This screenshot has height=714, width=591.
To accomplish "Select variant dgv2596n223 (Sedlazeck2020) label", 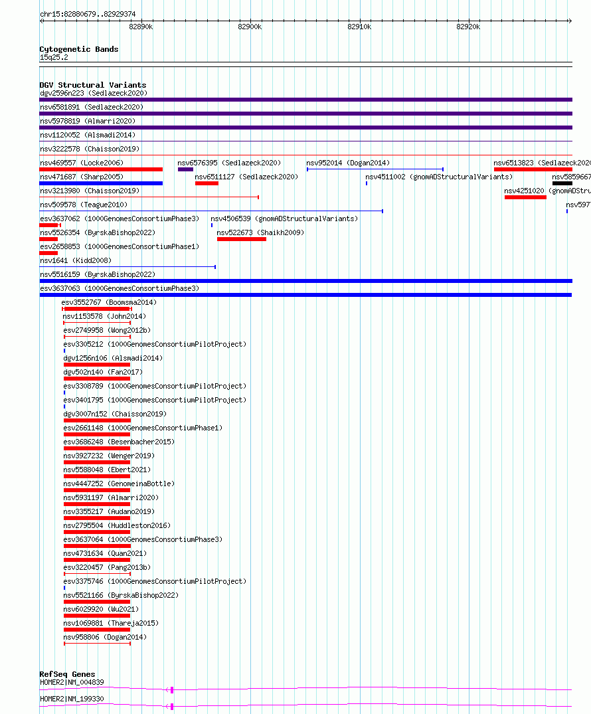I will pos(94,94).
